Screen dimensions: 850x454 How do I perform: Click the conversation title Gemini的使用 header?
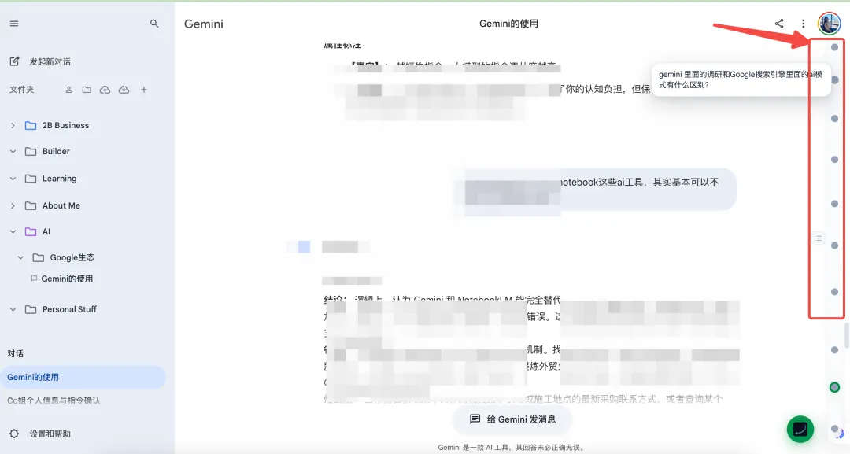pyautogui.click(x=508, y=24)
